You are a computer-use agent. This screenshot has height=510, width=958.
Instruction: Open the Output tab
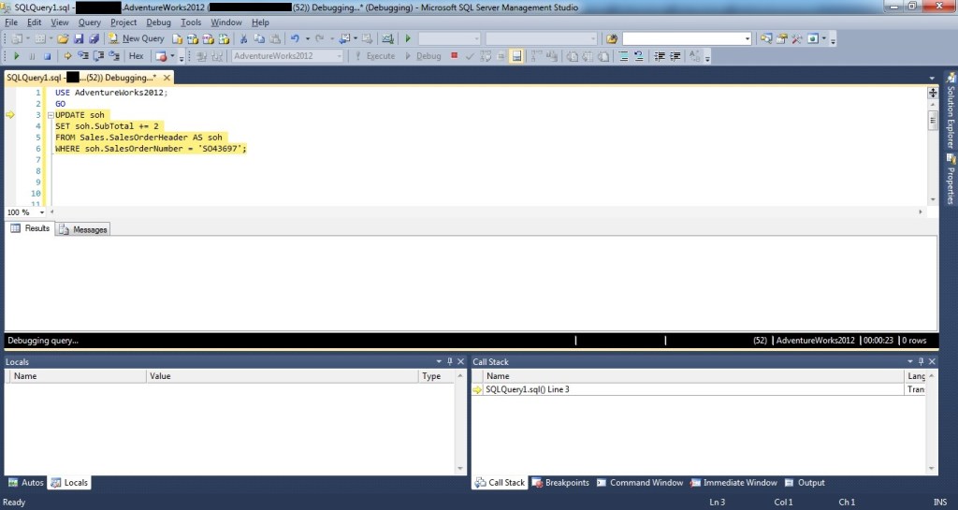(804, 483)
